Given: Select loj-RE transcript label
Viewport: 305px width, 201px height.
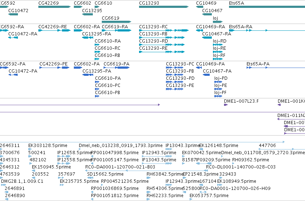Looking at the screenshot, I should point(219,48).
